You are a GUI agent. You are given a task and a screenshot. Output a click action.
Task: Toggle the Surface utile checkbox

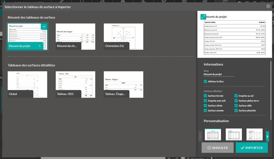pyautogui.click(x=236, y=105)
